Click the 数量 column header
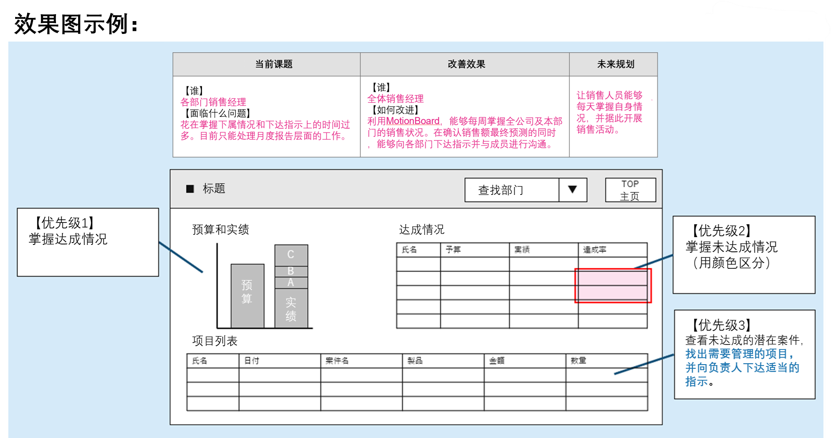 coord(606,360)
